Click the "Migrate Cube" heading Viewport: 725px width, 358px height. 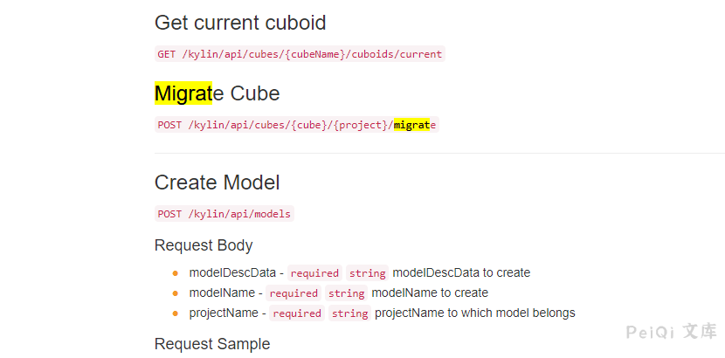tap(217, 93)
